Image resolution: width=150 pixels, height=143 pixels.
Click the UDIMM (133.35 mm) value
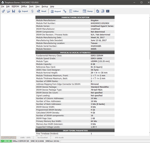click(x=100, y=61)
